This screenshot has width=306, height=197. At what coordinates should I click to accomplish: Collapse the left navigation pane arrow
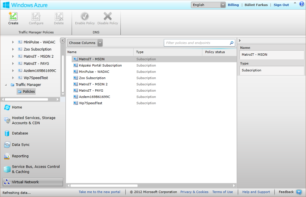click(63, 41)
